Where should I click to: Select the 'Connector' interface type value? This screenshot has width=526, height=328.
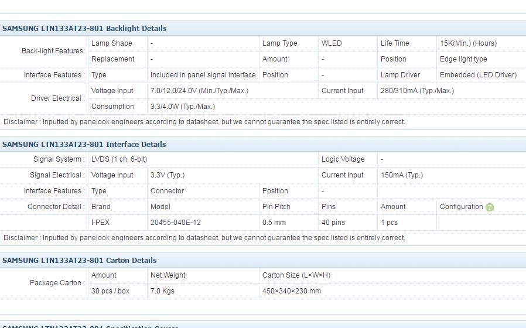167,190
